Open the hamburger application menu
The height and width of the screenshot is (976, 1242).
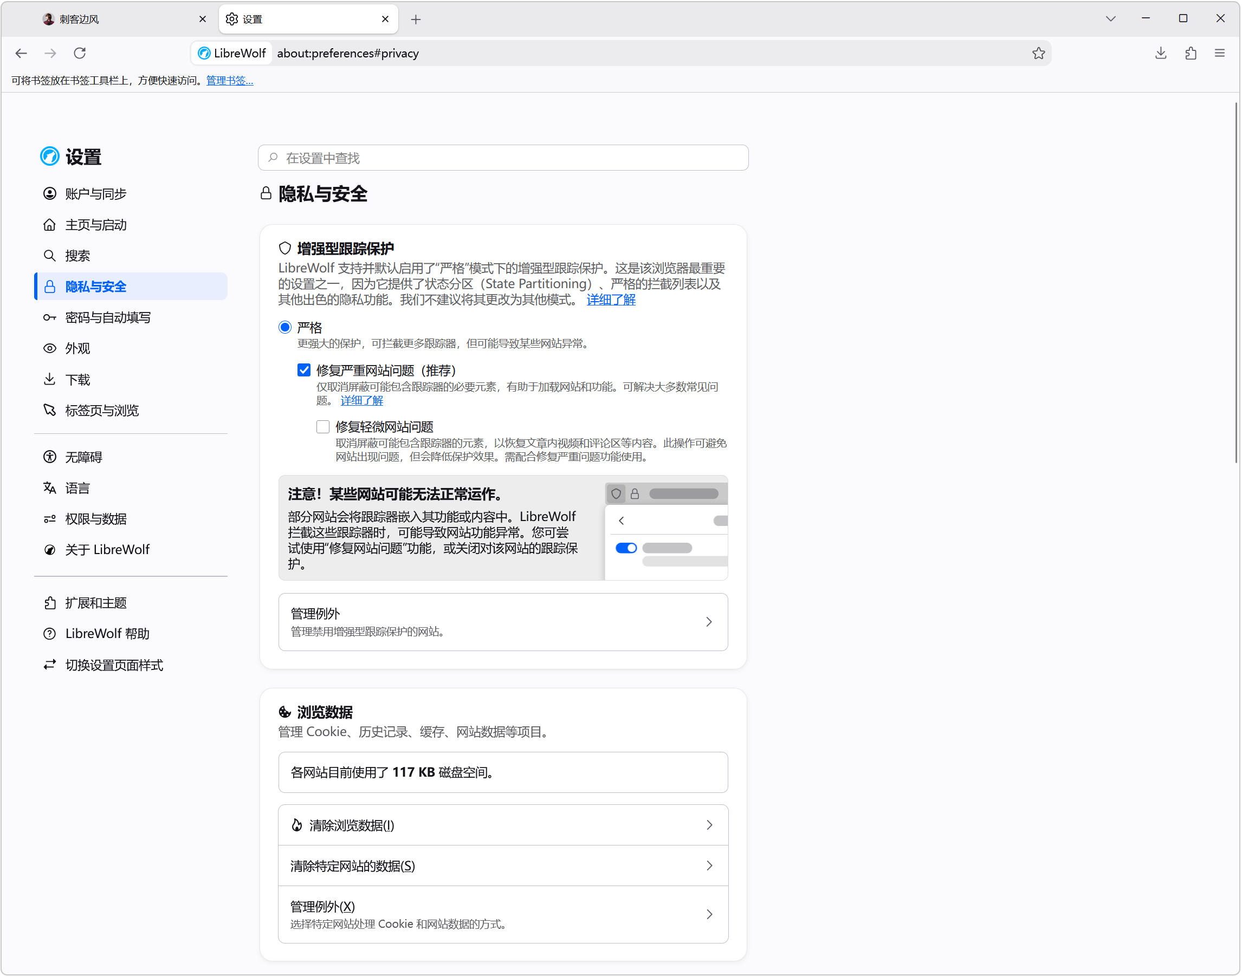pyautogui.click(x=1220, y=53)
